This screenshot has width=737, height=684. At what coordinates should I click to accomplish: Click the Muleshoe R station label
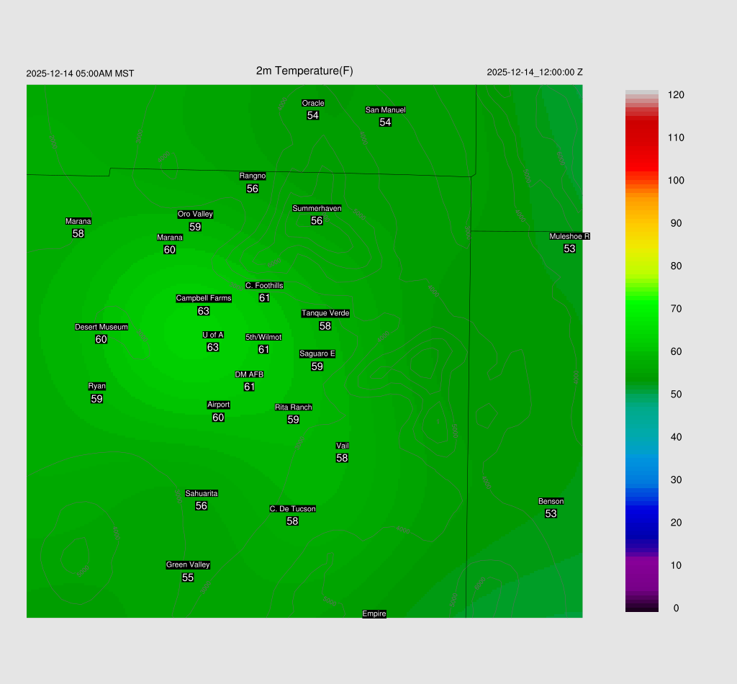point(569,236)
